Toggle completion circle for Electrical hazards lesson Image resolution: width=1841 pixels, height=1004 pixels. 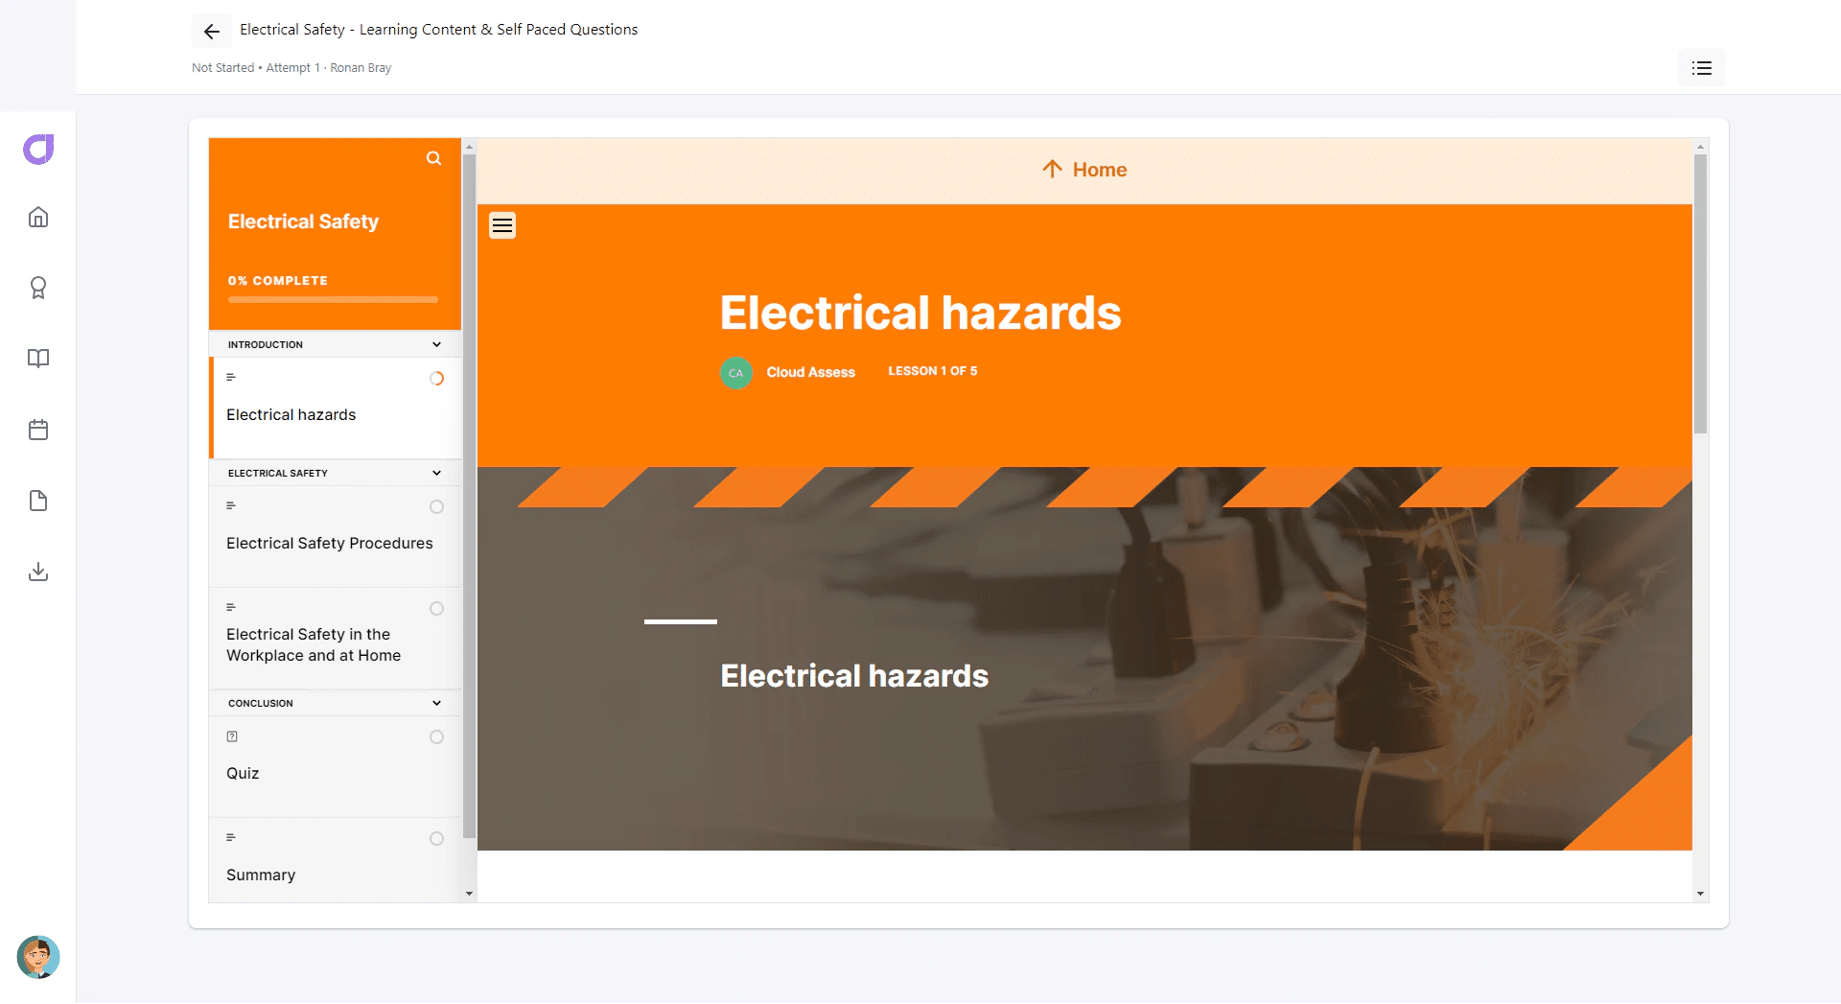click(437, 378)
